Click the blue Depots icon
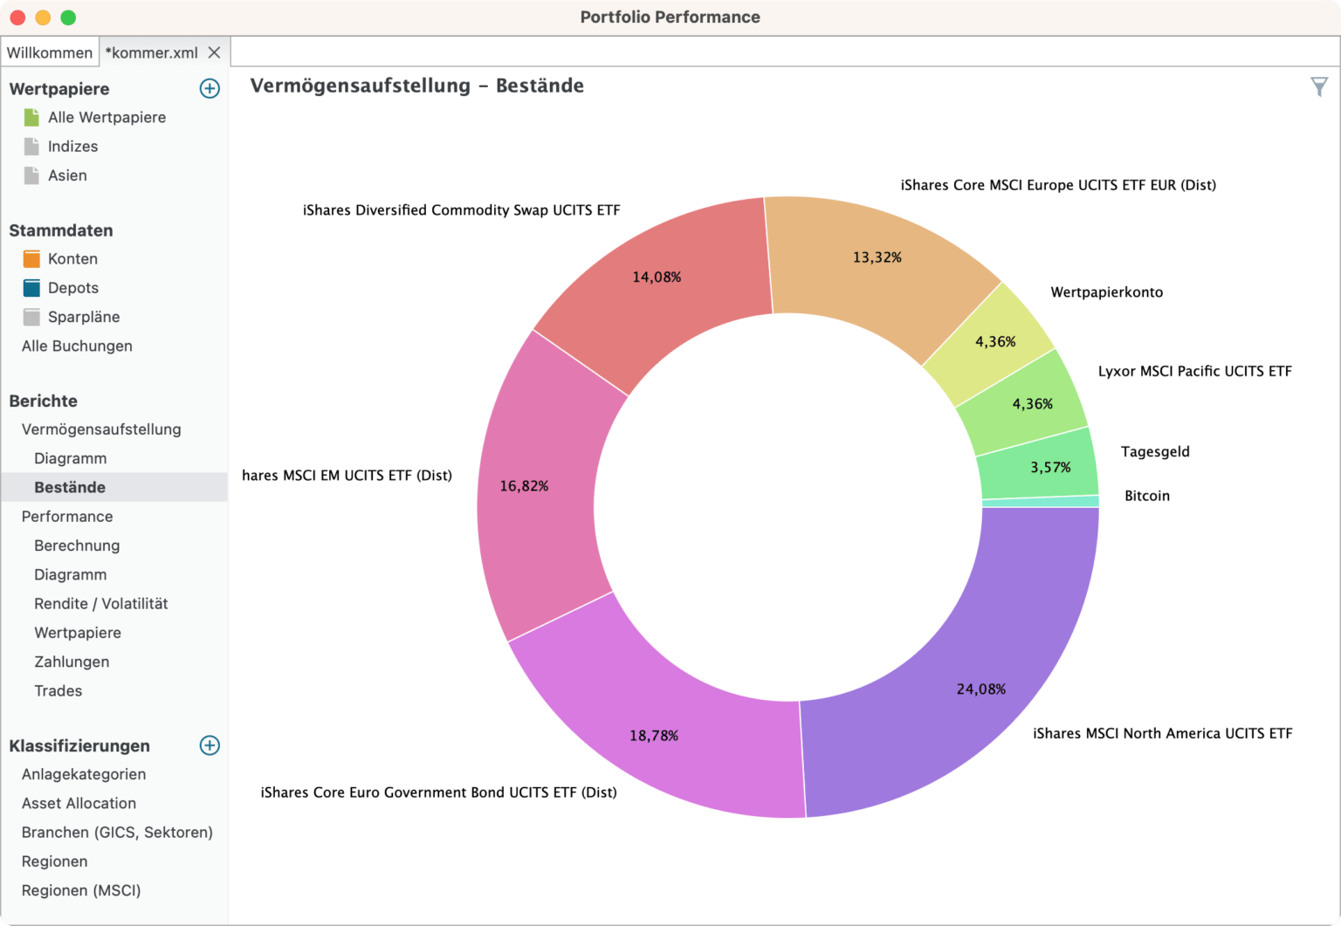Image resolution: width=1341 pixels, height=926 pixels. pyautogui.click(x=31, y=287)
